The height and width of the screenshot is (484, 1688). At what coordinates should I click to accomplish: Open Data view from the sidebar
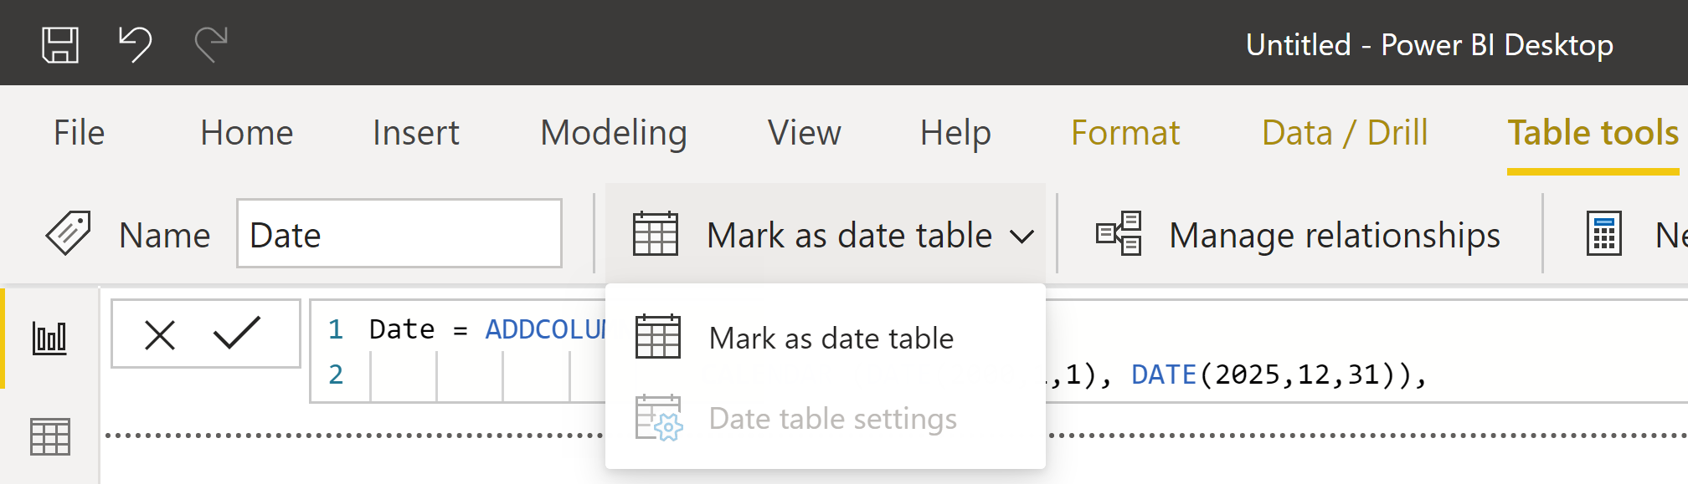(x=49, y=435)
